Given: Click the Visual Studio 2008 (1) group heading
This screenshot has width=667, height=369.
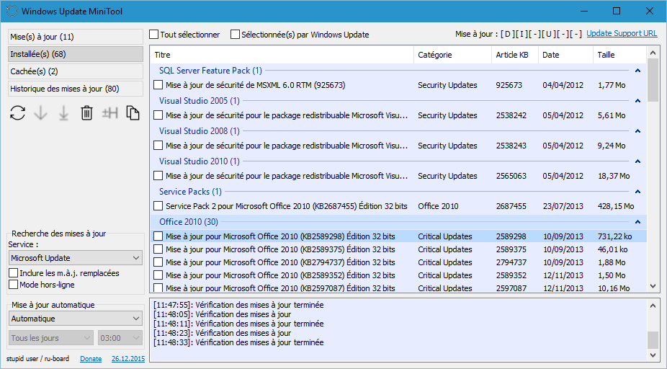Looking at the screenshot, I should click(199, 131).
